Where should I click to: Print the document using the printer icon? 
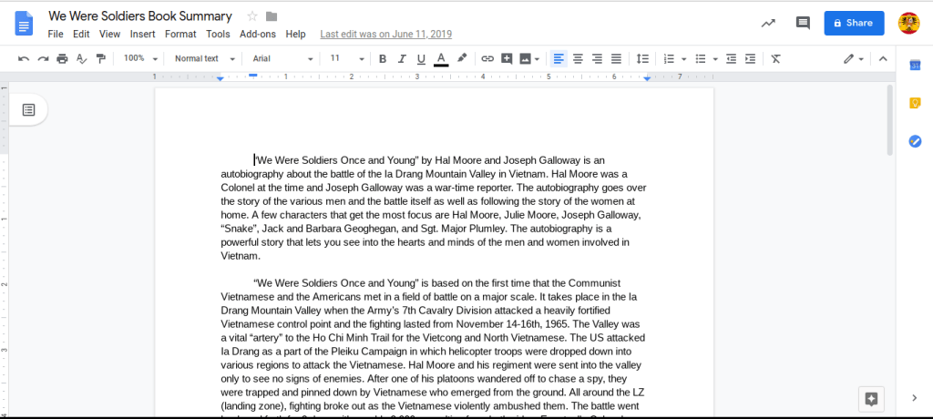pyautogui.click(x=62, y=58)
